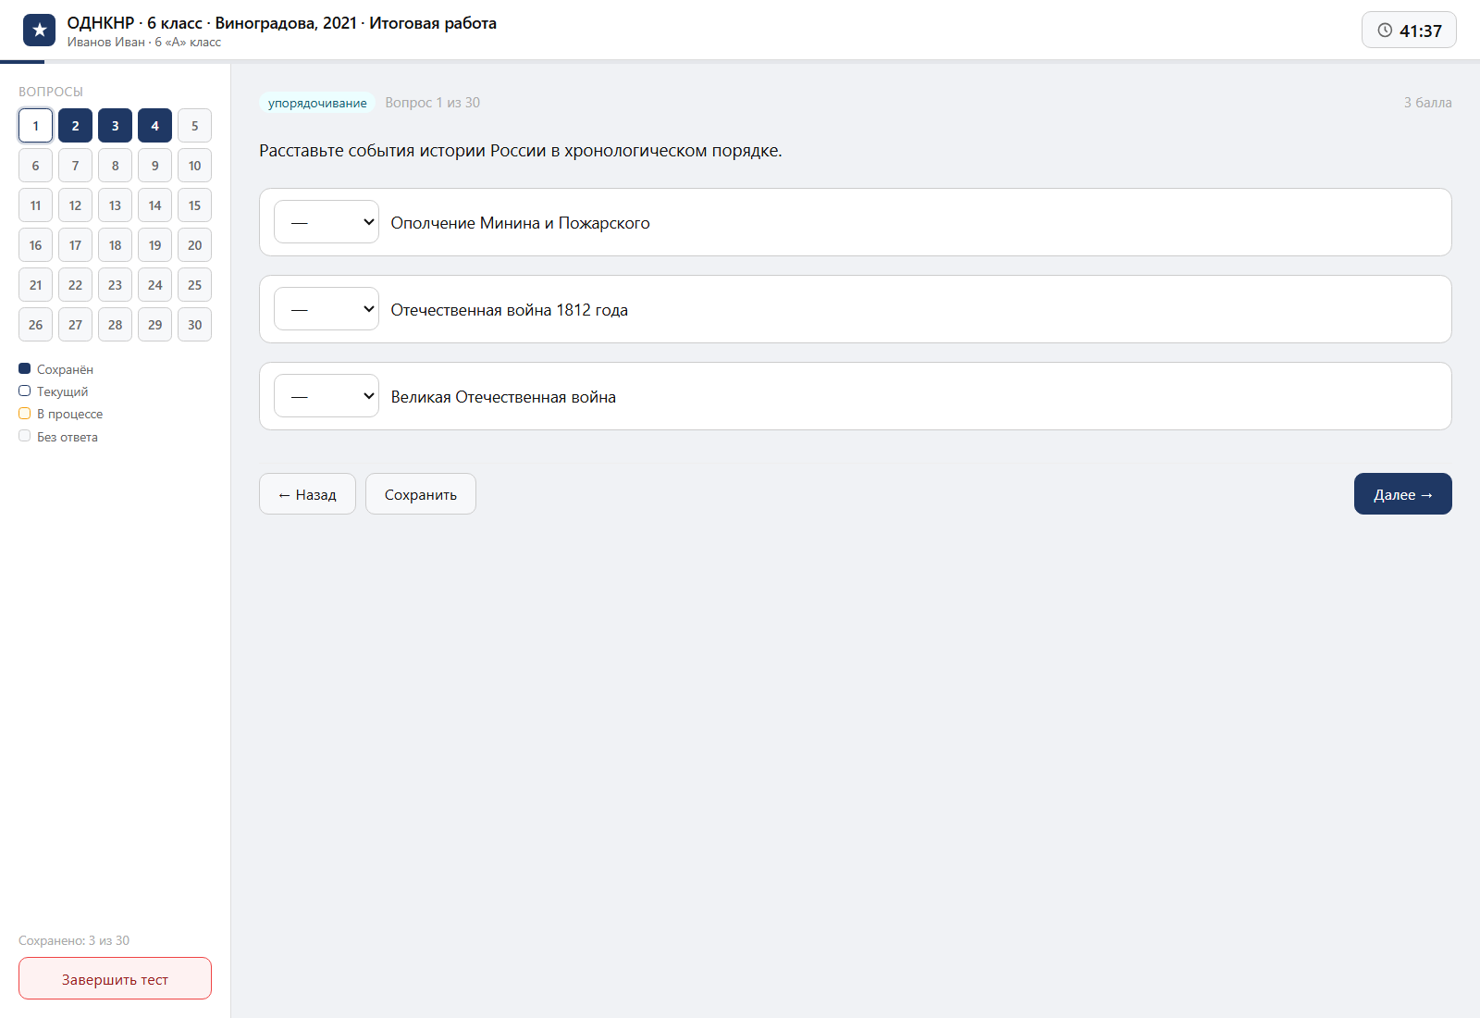Click student name Иванов Иван line
This screenshot has height=1018, width=1480.
pos(144,42)
